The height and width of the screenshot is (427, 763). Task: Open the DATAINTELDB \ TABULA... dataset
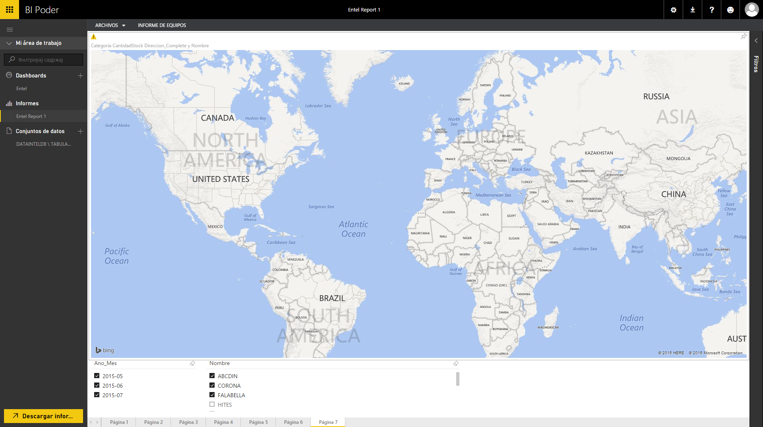click(44, 144)
